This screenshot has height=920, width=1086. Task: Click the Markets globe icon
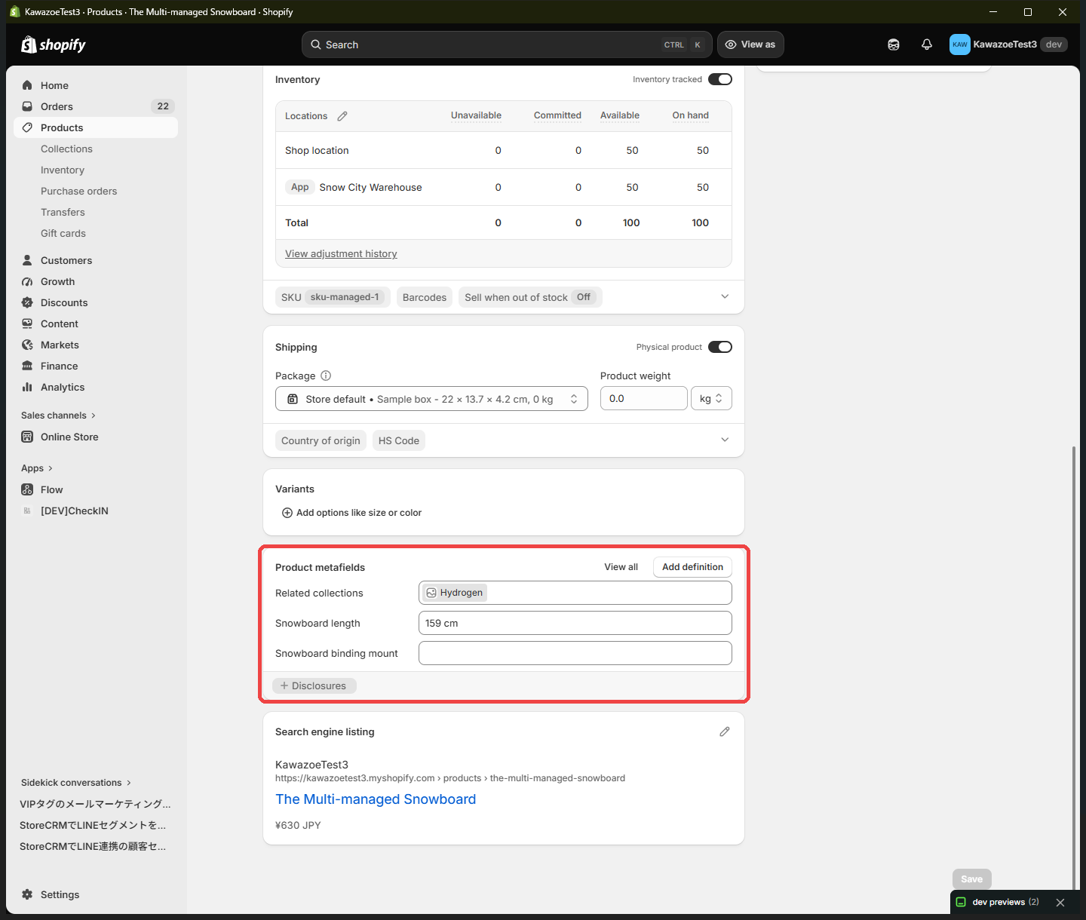pyautogui.click(x=27, y=345)
